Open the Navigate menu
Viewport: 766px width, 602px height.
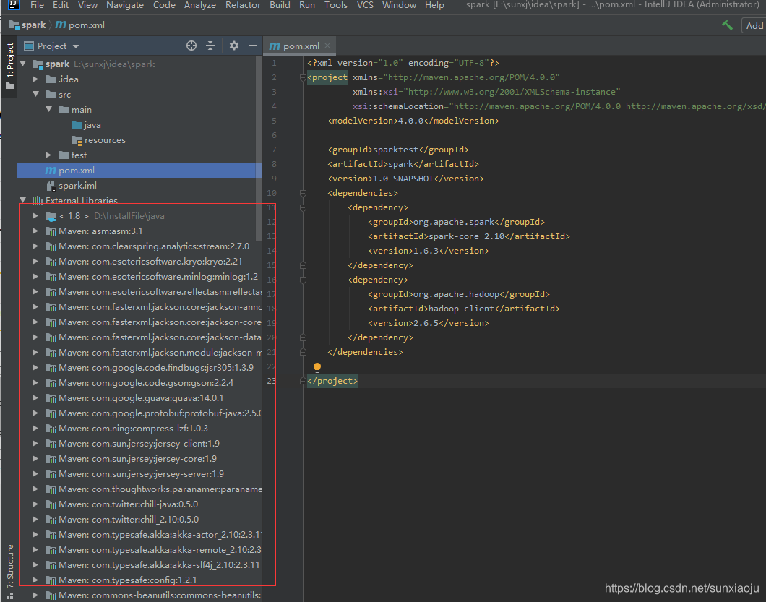pos(125,5)
